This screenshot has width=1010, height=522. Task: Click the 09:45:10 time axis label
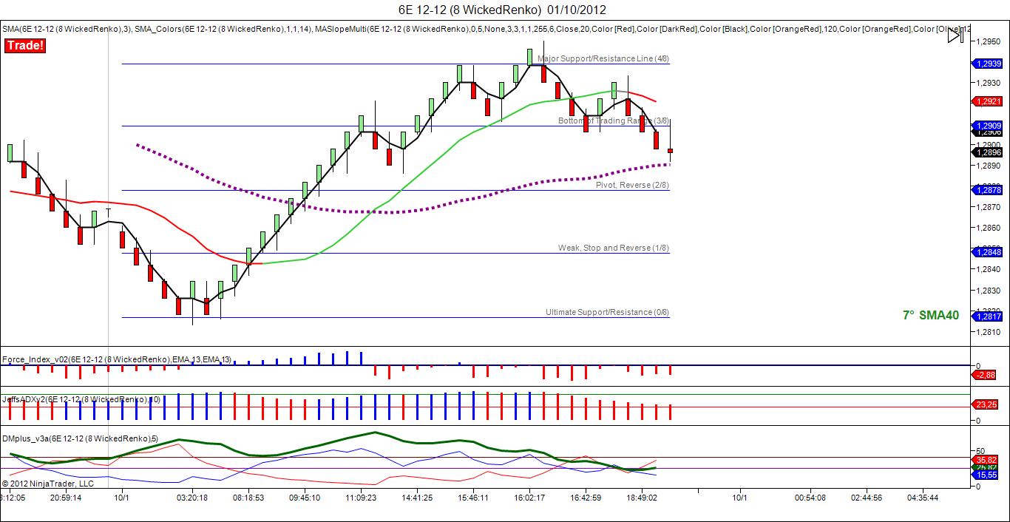[304, 498]
